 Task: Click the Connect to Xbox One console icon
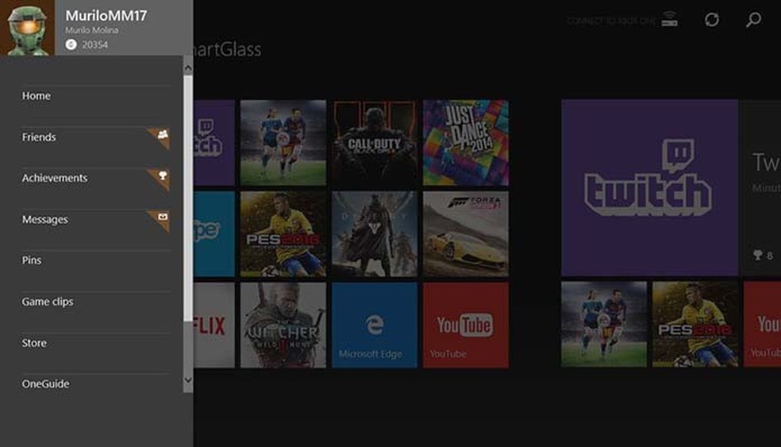coord(669,20)
